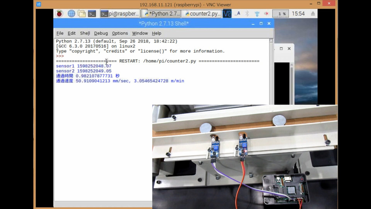Click the VNC server tray icon
The height and width of the screenshot is (209, 371).
click(x=227, y=14)
